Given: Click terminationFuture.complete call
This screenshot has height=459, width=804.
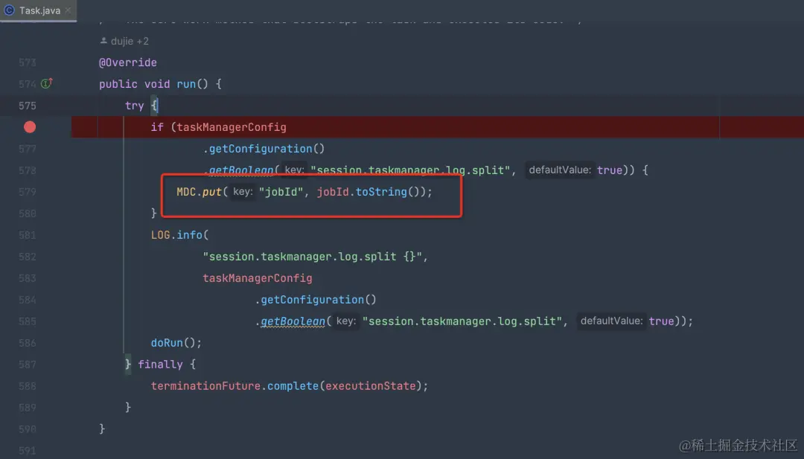Looking at the screenshot, I should click(234, 386).
